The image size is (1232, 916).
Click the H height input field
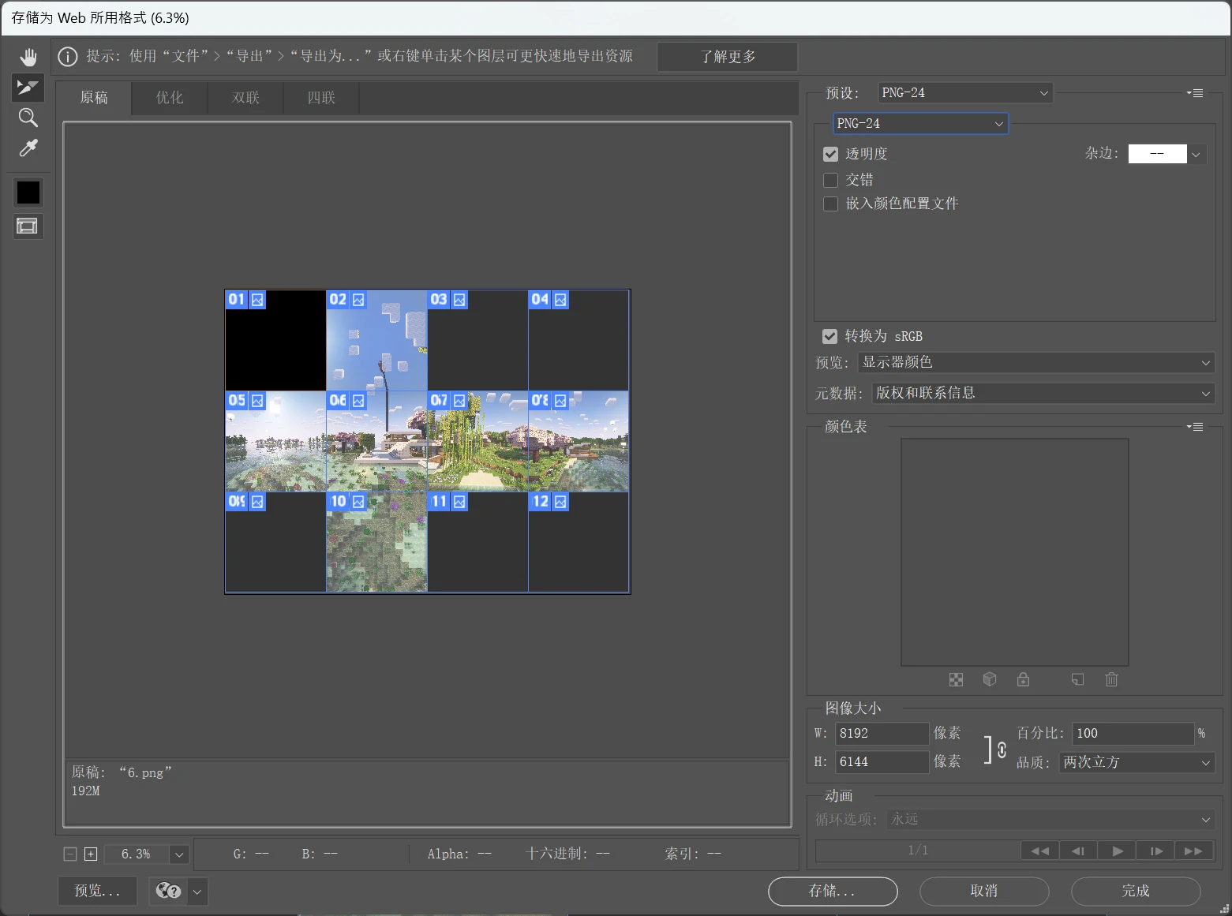(882, 762)
